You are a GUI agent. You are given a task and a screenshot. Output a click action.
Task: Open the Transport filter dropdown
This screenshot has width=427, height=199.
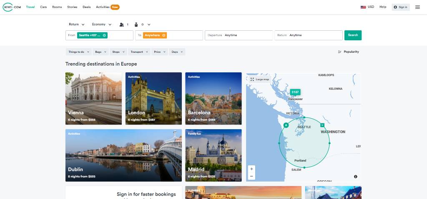tap(139, 52)
